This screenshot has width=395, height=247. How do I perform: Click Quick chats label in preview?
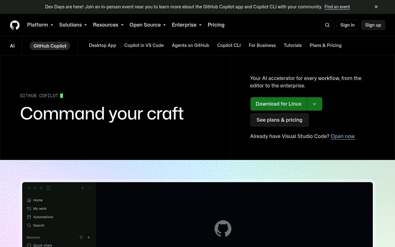[43, 245]
